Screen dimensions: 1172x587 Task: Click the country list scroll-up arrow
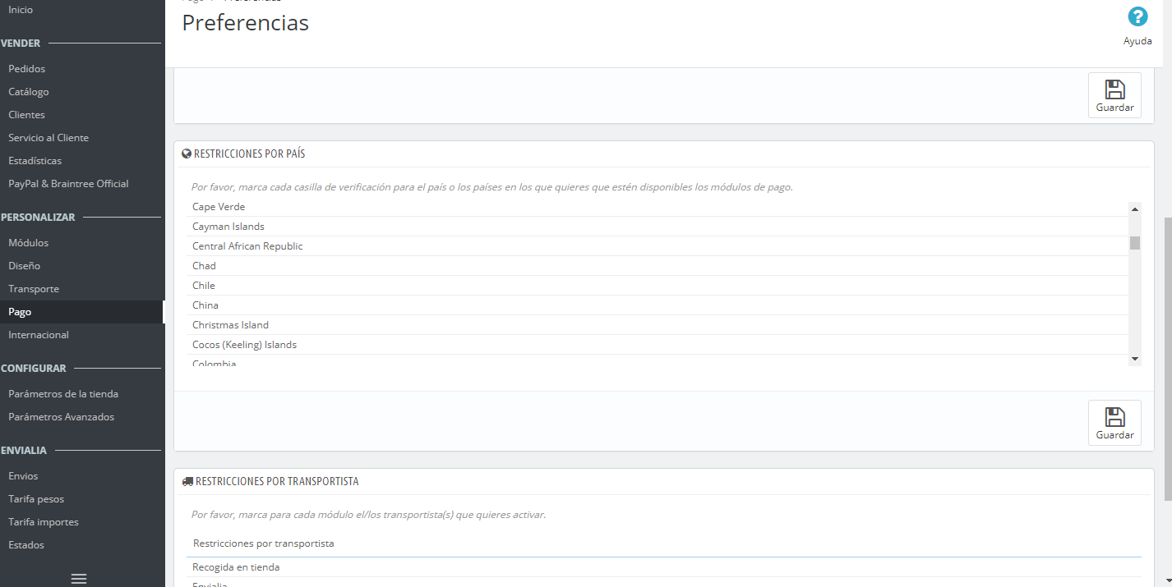(x=1135, y=209)
